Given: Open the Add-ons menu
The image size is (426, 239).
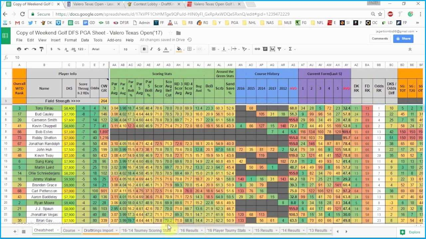Looking at the screenshot, I should tap(114, 40).
